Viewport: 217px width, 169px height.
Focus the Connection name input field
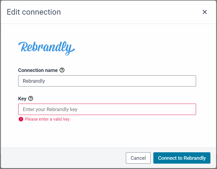pyautogui.click(x=107, y=81)
